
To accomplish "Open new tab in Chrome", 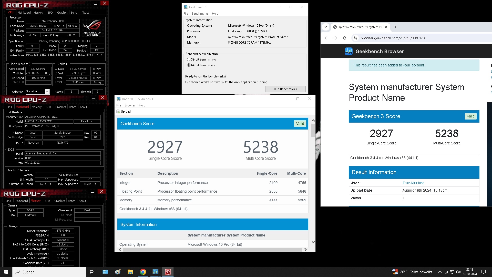I will [395, 27].
